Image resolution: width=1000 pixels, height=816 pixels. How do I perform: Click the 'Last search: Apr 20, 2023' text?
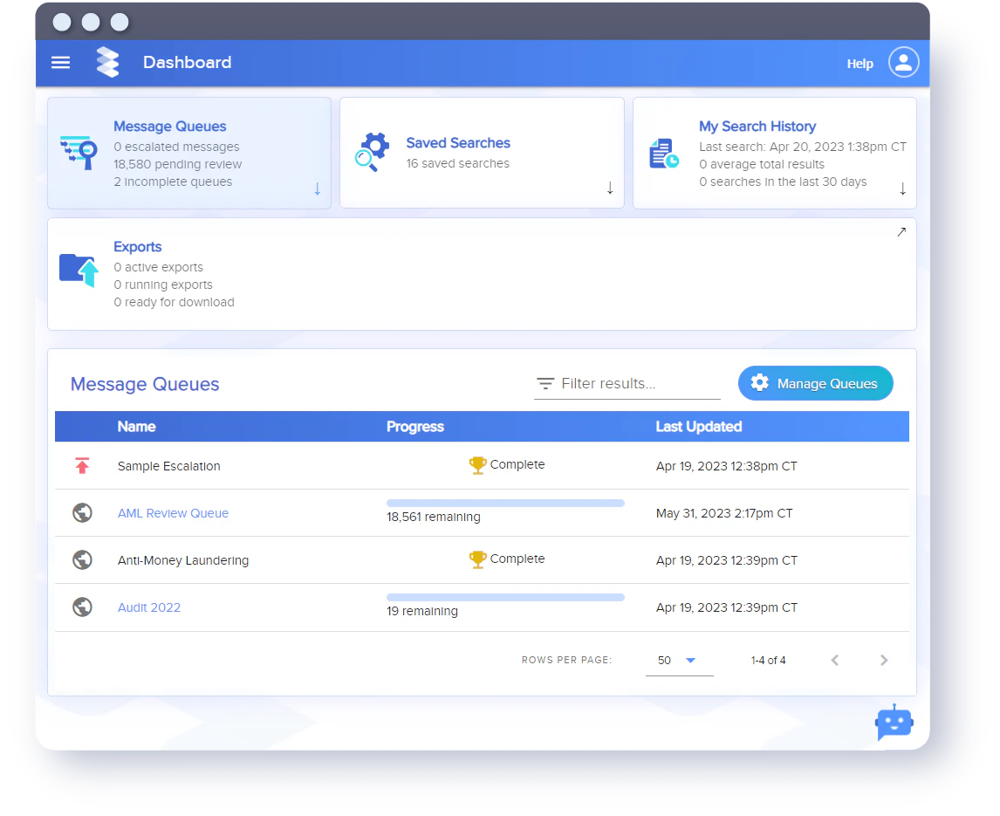pos(803,147)
